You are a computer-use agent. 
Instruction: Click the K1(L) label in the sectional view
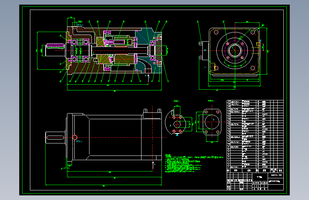(80, 25)
